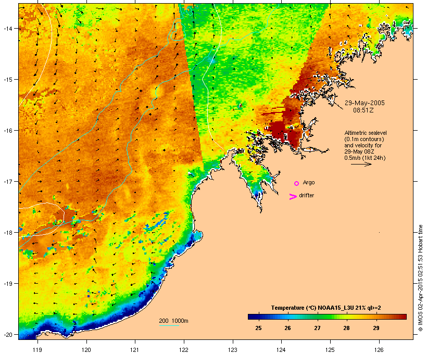Click the colorbar tick label 29

[x=376, y=328]
